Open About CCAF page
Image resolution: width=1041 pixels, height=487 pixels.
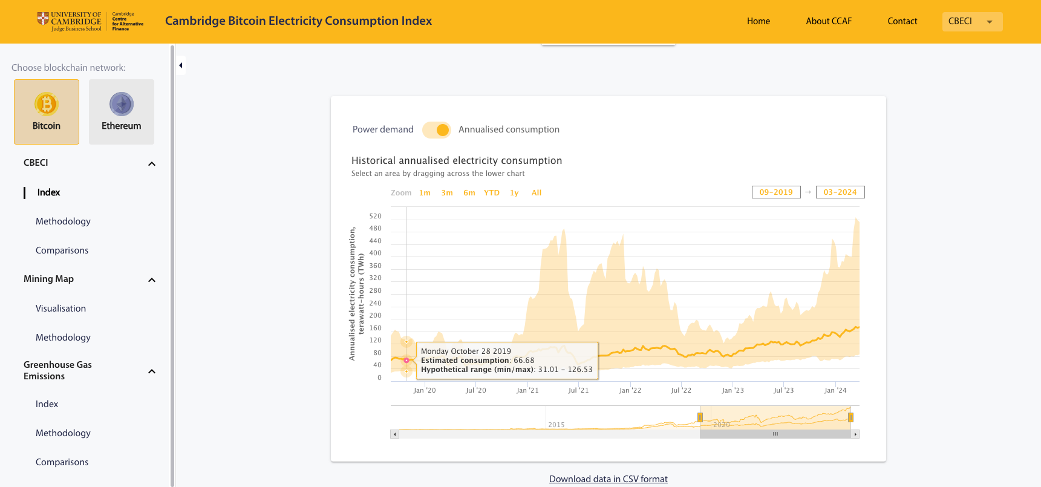829,21
